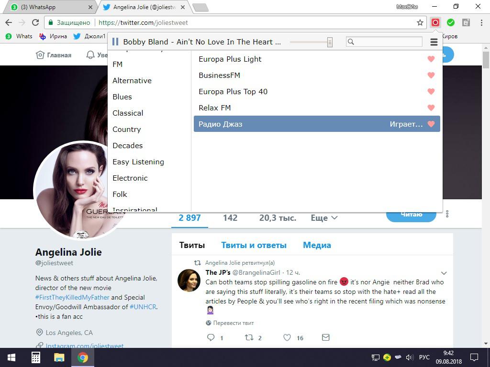This screenshot has width=490, height=367.
Task: Open the Whats bookmark
Action: point(19,36)
